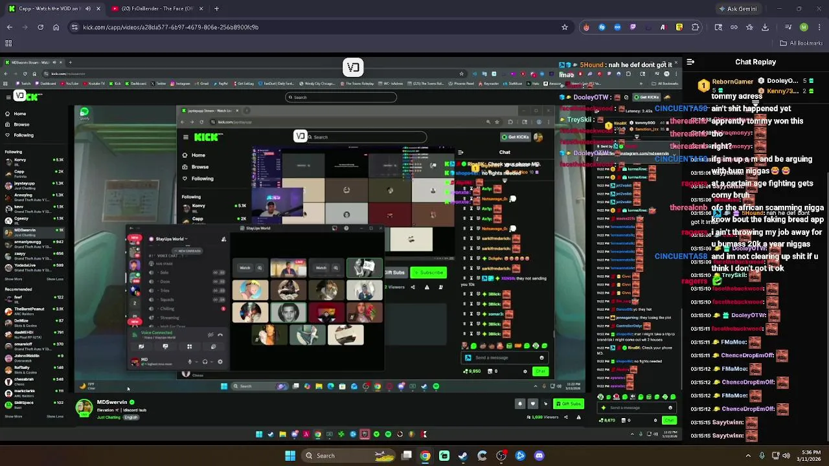Screen dimensions: 829x466
Task: Open the green Kick app on the taskbar
Action: pos(444,456)
